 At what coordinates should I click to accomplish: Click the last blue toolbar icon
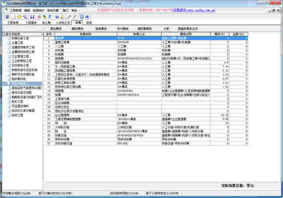tap(87, 17)
